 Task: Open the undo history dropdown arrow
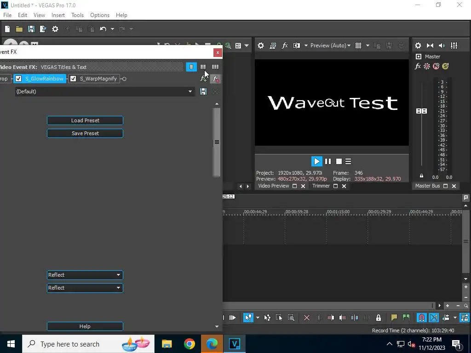coord(112,29)
